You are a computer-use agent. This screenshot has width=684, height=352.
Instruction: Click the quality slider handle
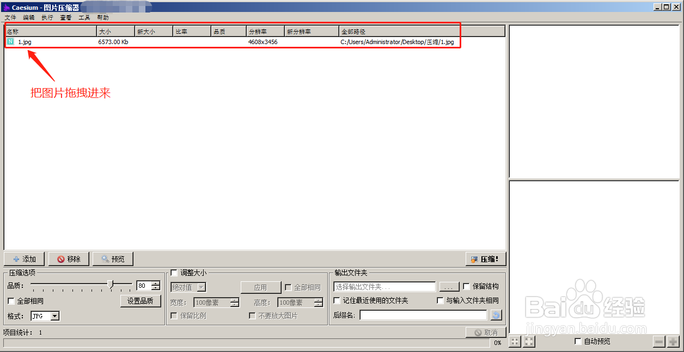(x=111, y=284)
